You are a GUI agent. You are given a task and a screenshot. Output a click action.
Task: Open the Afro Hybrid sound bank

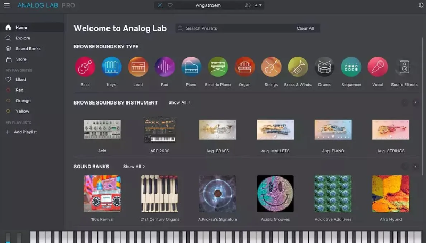pyautogui.click(x=391, y=194)
